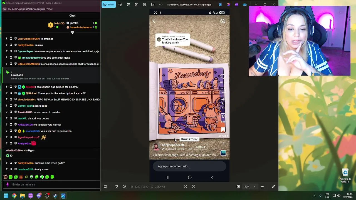
Task: Enter fullscreen in Photos viewer
Action: click(273, 187)
